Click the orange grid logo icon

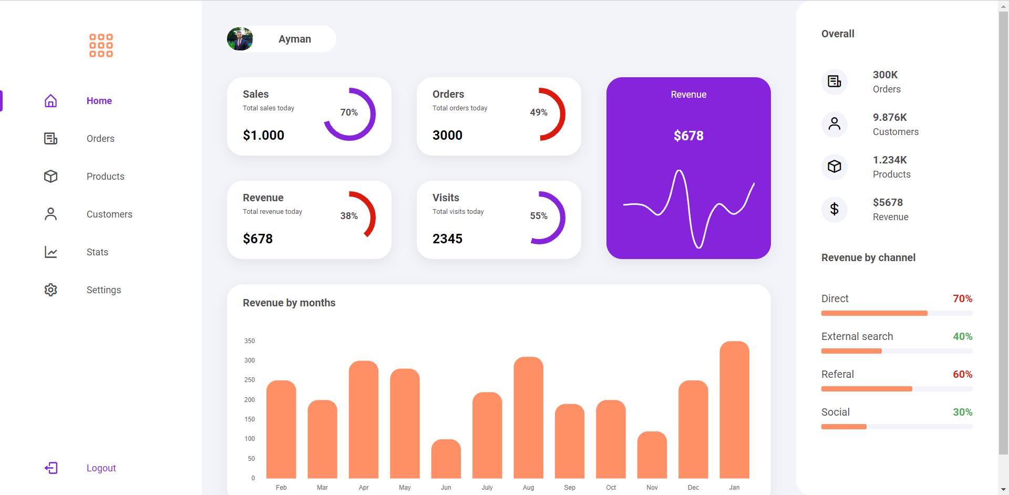pos(101,46)
